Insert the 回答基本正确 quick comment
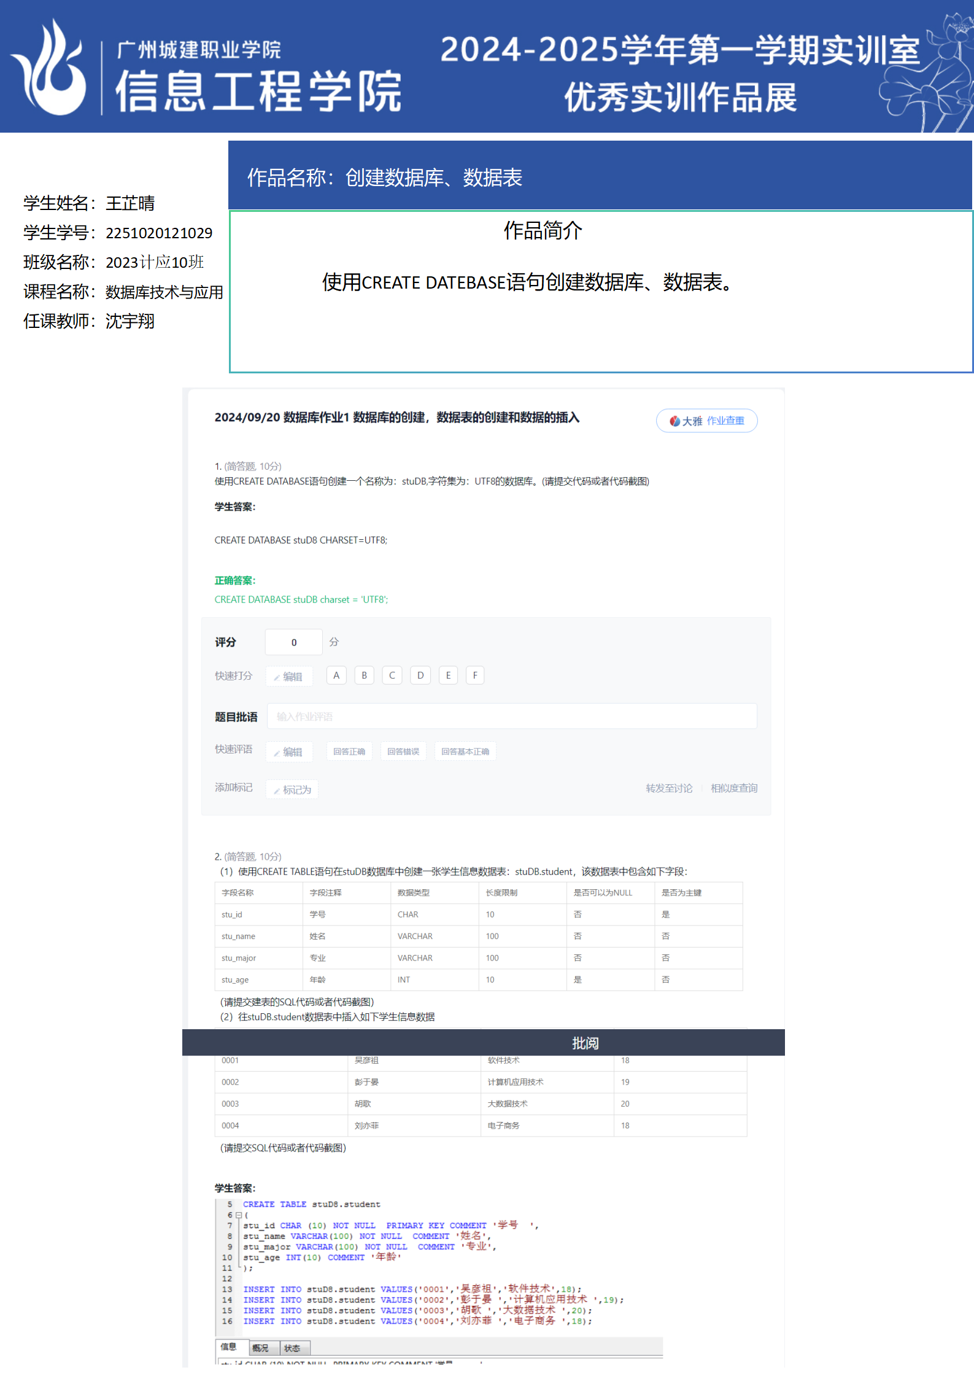This screenshot has width=974, height=1378. click(465, 752)
